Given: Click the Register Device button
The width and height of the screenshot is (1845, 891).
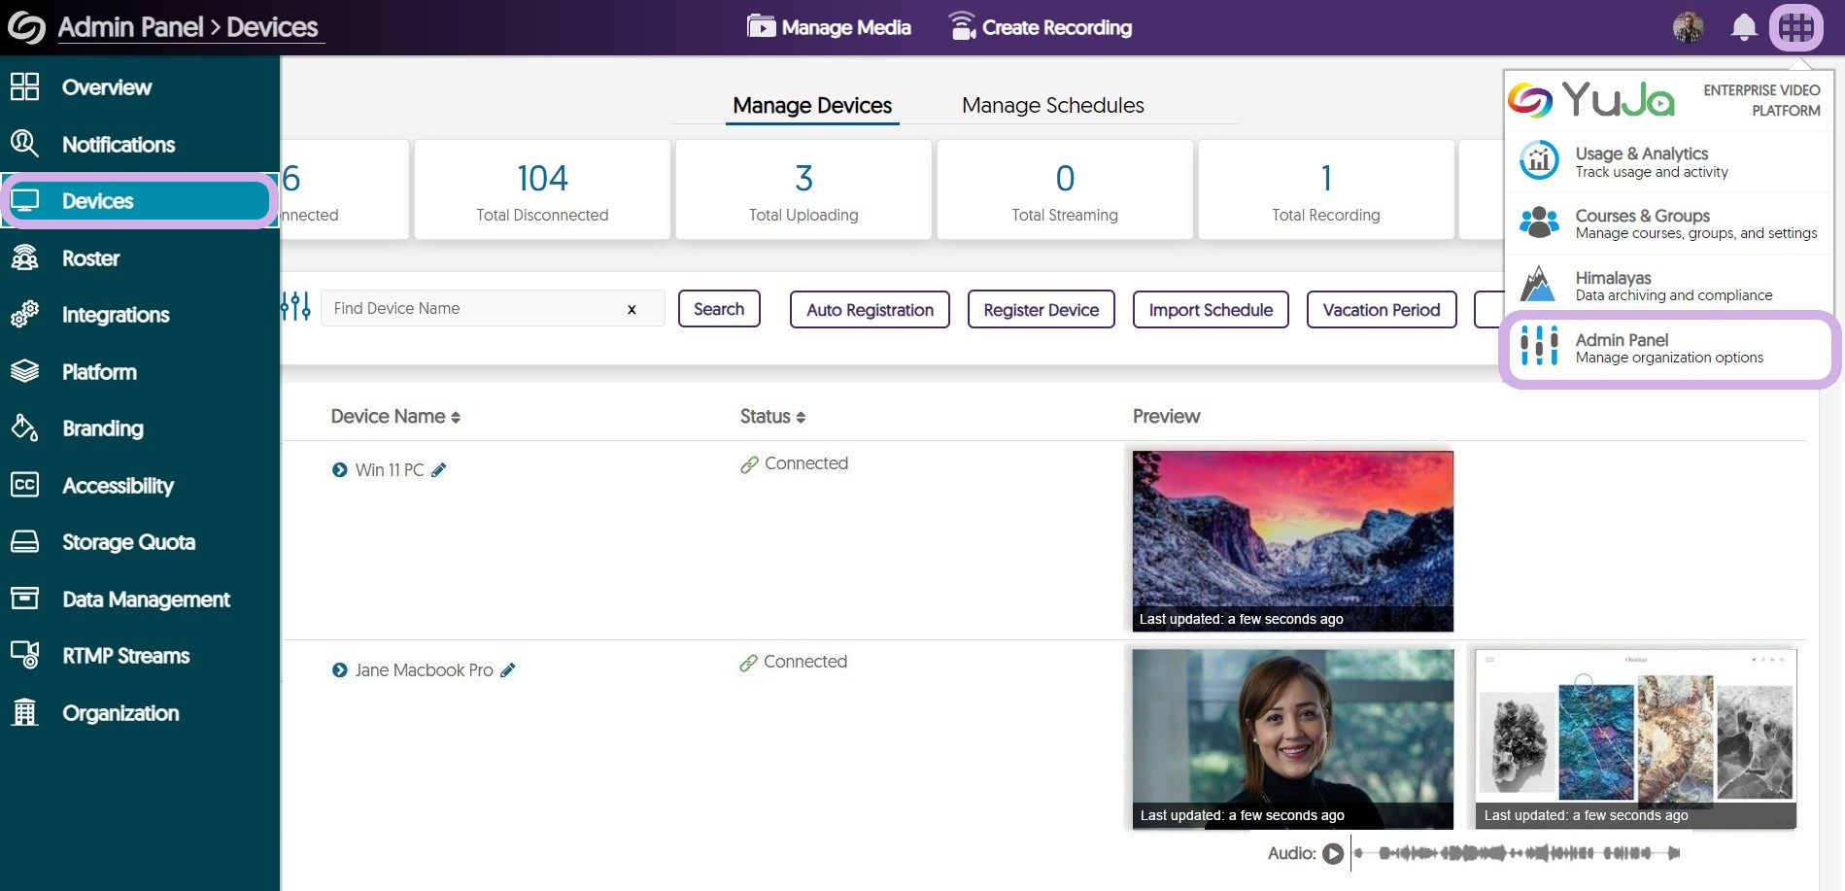Looking at the screenshot, I should [x=1041, y=310].
